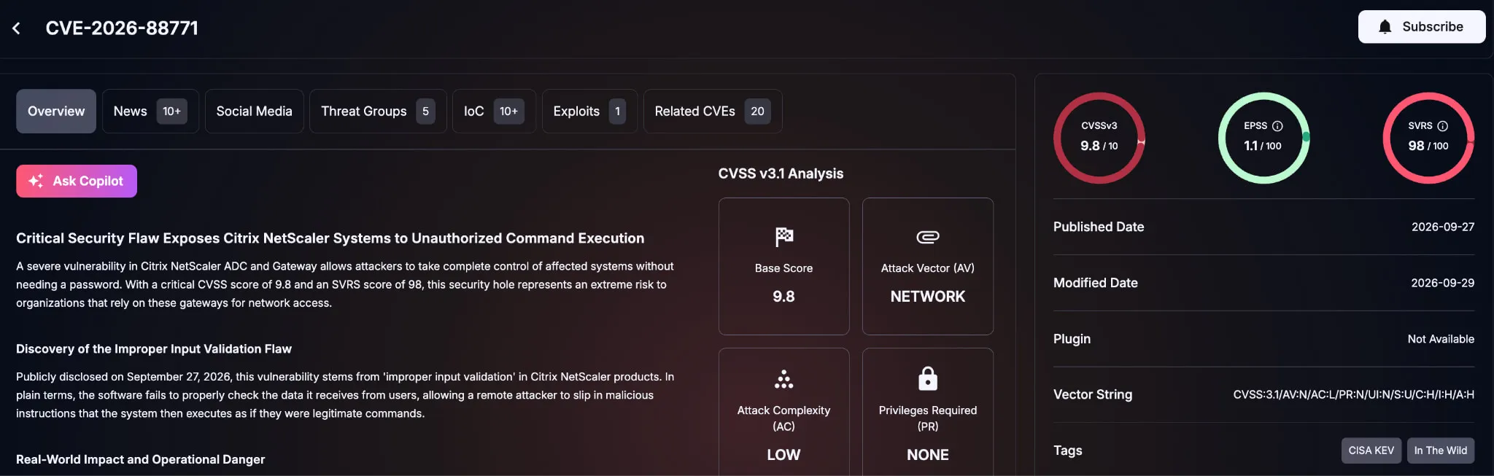
Task: Click the 'Published Date' label
Action: 1099,227
